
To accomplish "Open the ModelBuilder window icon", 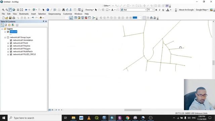I will 94,18.
